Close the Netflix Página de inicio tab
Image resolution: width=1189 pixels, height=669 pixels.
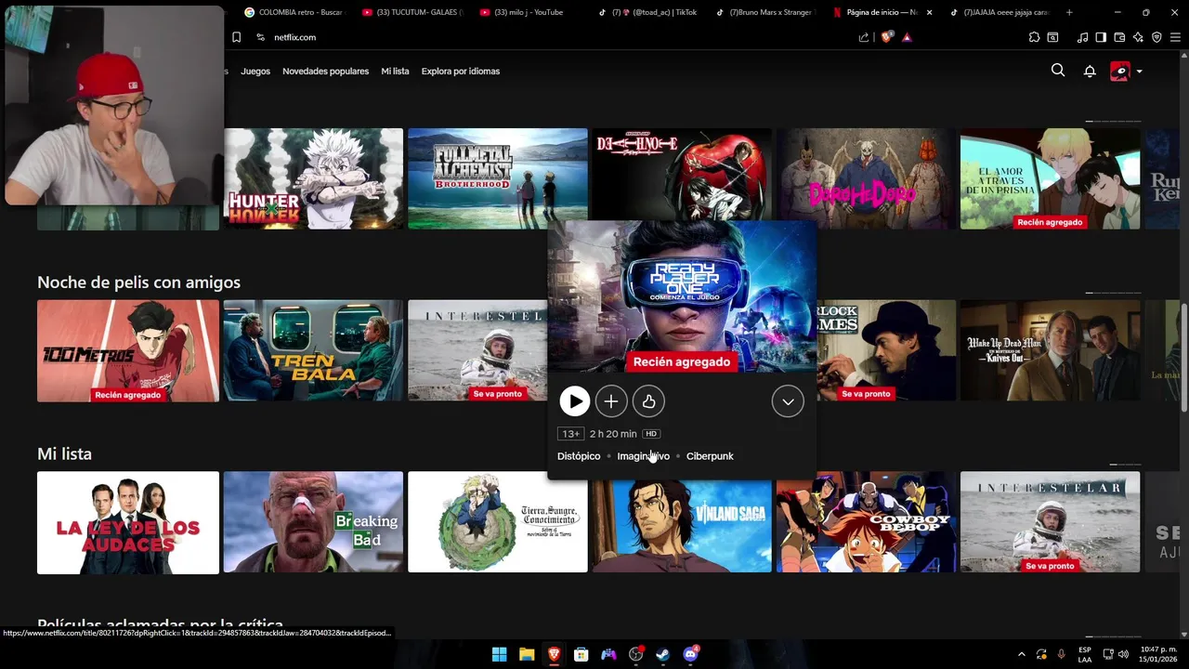929,12
